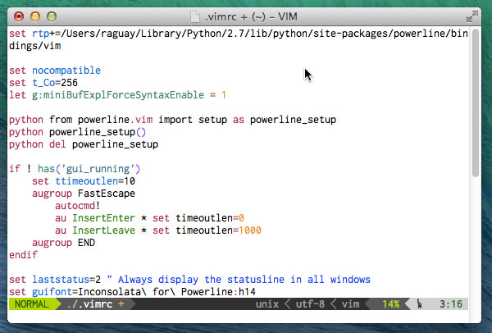
Task: Click the InsertEnter event name
Action: tap(103, 218)
